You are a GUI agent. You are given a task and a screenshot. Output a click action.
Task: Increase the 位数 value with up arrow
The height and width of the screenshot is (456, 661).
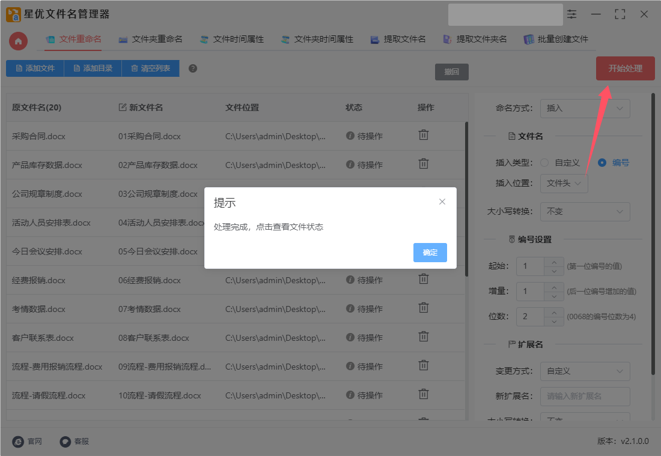coord(554,313)
